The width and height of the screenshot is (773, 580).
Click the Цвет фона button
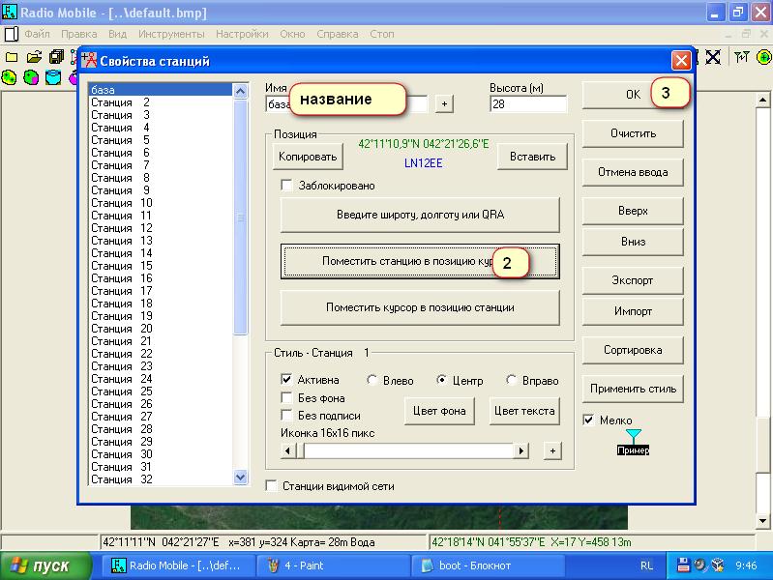[x=440, y=411]
